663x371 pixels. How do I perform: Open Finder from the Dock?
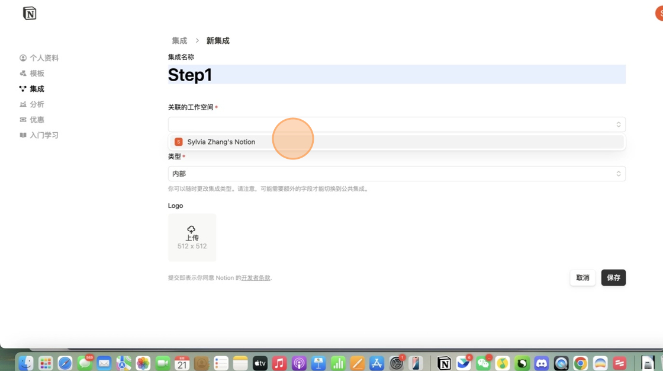pos(26,363)
